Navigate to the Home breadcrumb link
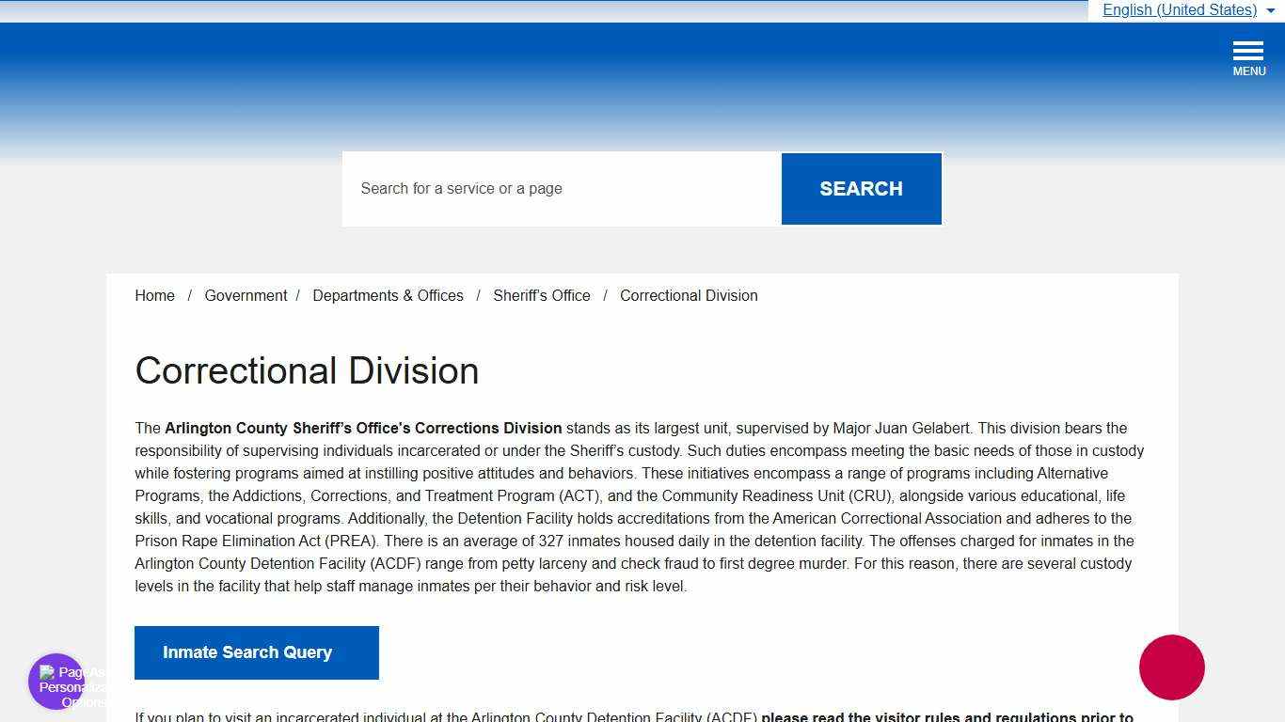Image resolution: width=1285 pixels, height=722 pixels. (154, 295)
